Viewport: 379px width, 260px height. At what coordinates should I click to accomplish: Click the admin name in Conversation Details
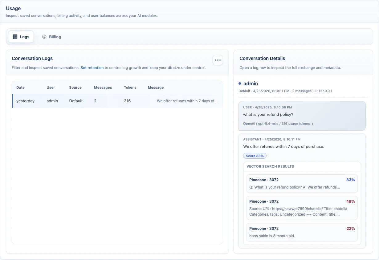pos(251,83)
